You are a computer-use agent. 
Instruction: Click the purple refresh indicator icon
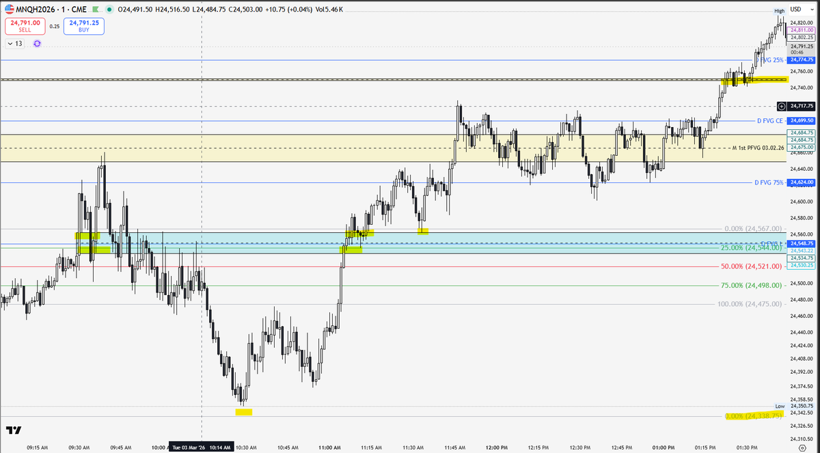pos(37,43)
